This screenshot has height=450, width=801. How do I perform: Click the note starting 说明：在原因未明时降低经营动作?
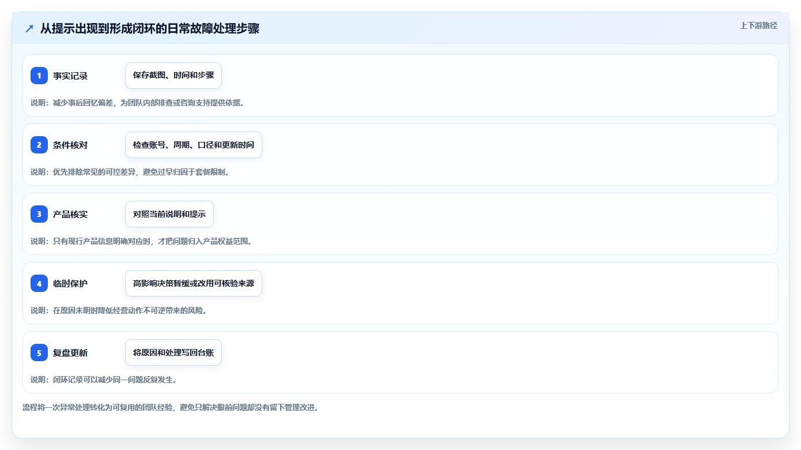pos(119,310)
